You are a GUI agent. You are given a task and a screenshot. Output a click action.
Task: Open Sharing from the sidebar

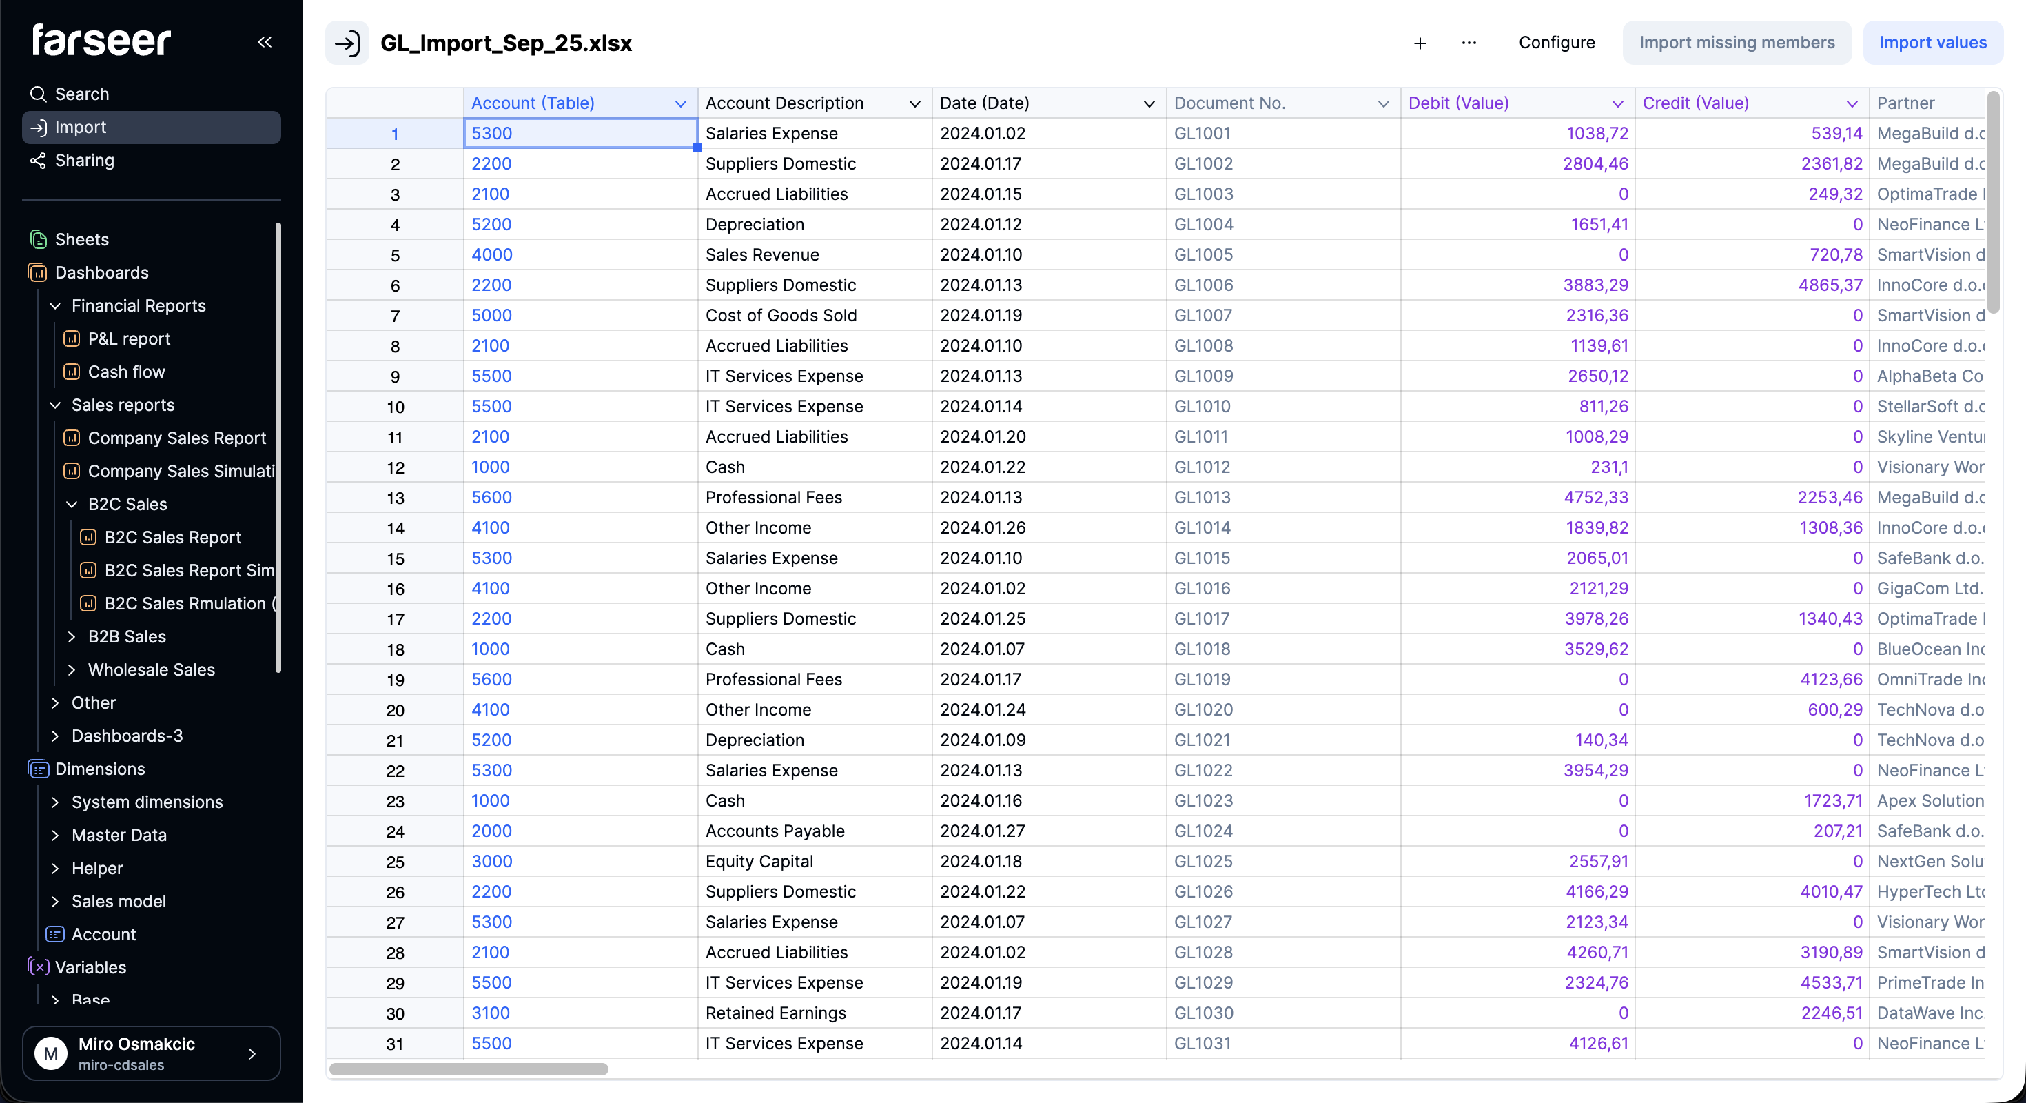(84, 161)
